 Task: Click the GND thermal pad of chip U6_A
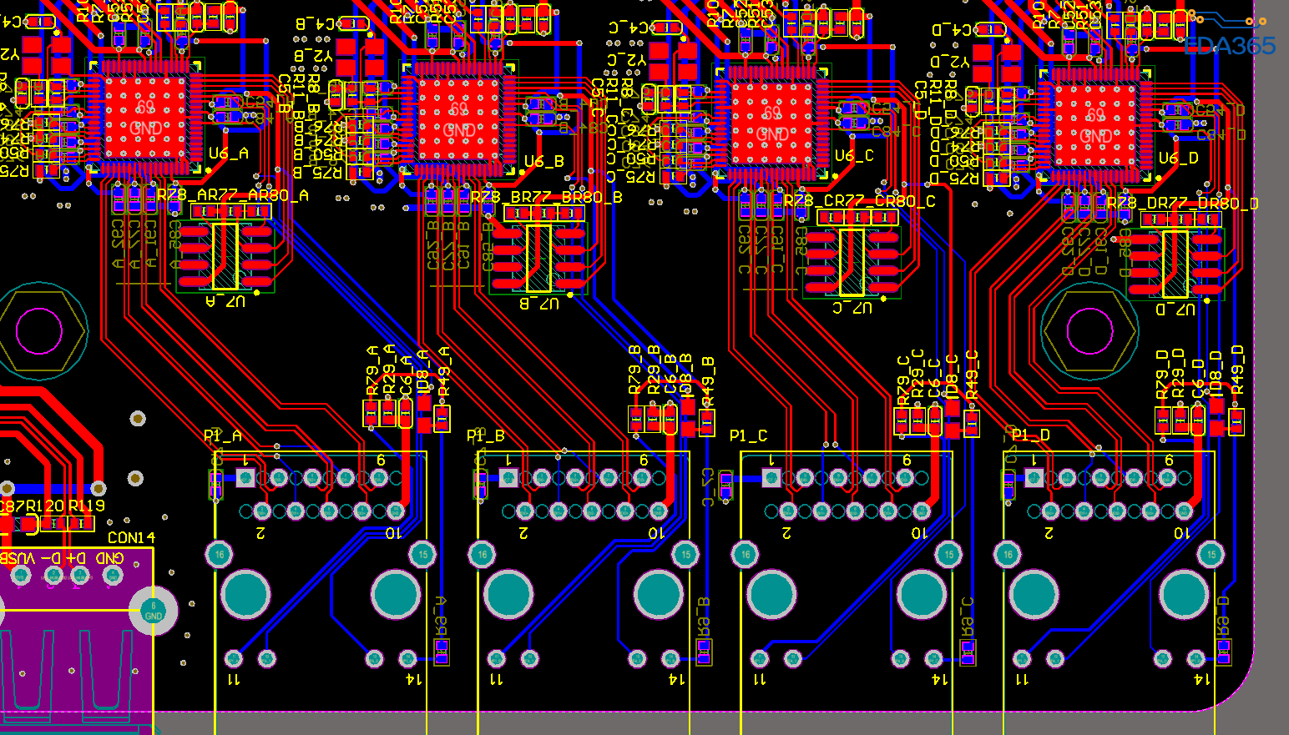145,118
